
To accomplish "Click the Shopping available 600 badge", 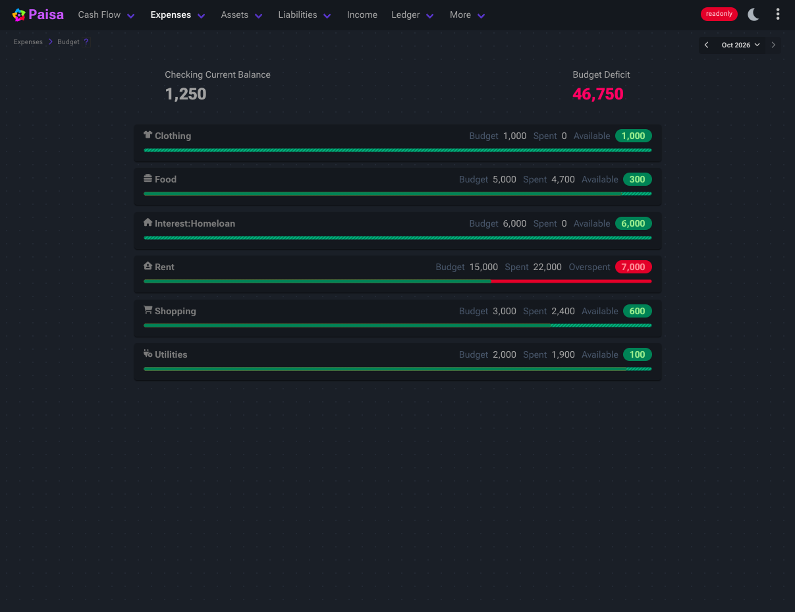I will tap(637, 311).
